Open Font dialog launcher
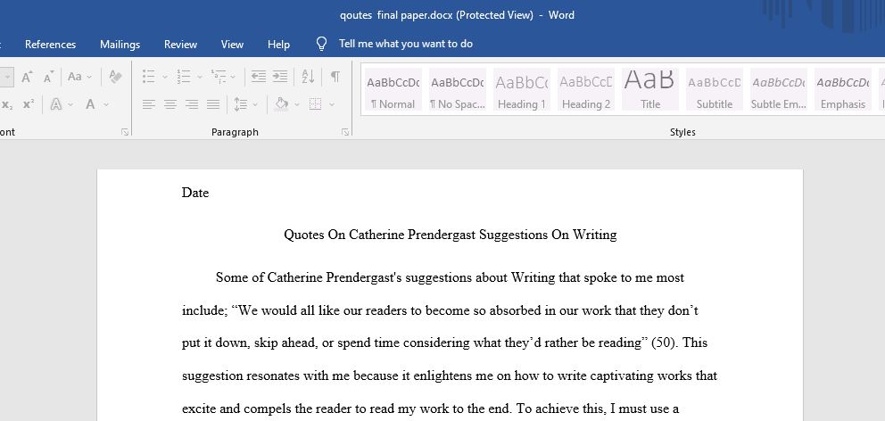Screen dimensions: 885x421 [125, 132]
